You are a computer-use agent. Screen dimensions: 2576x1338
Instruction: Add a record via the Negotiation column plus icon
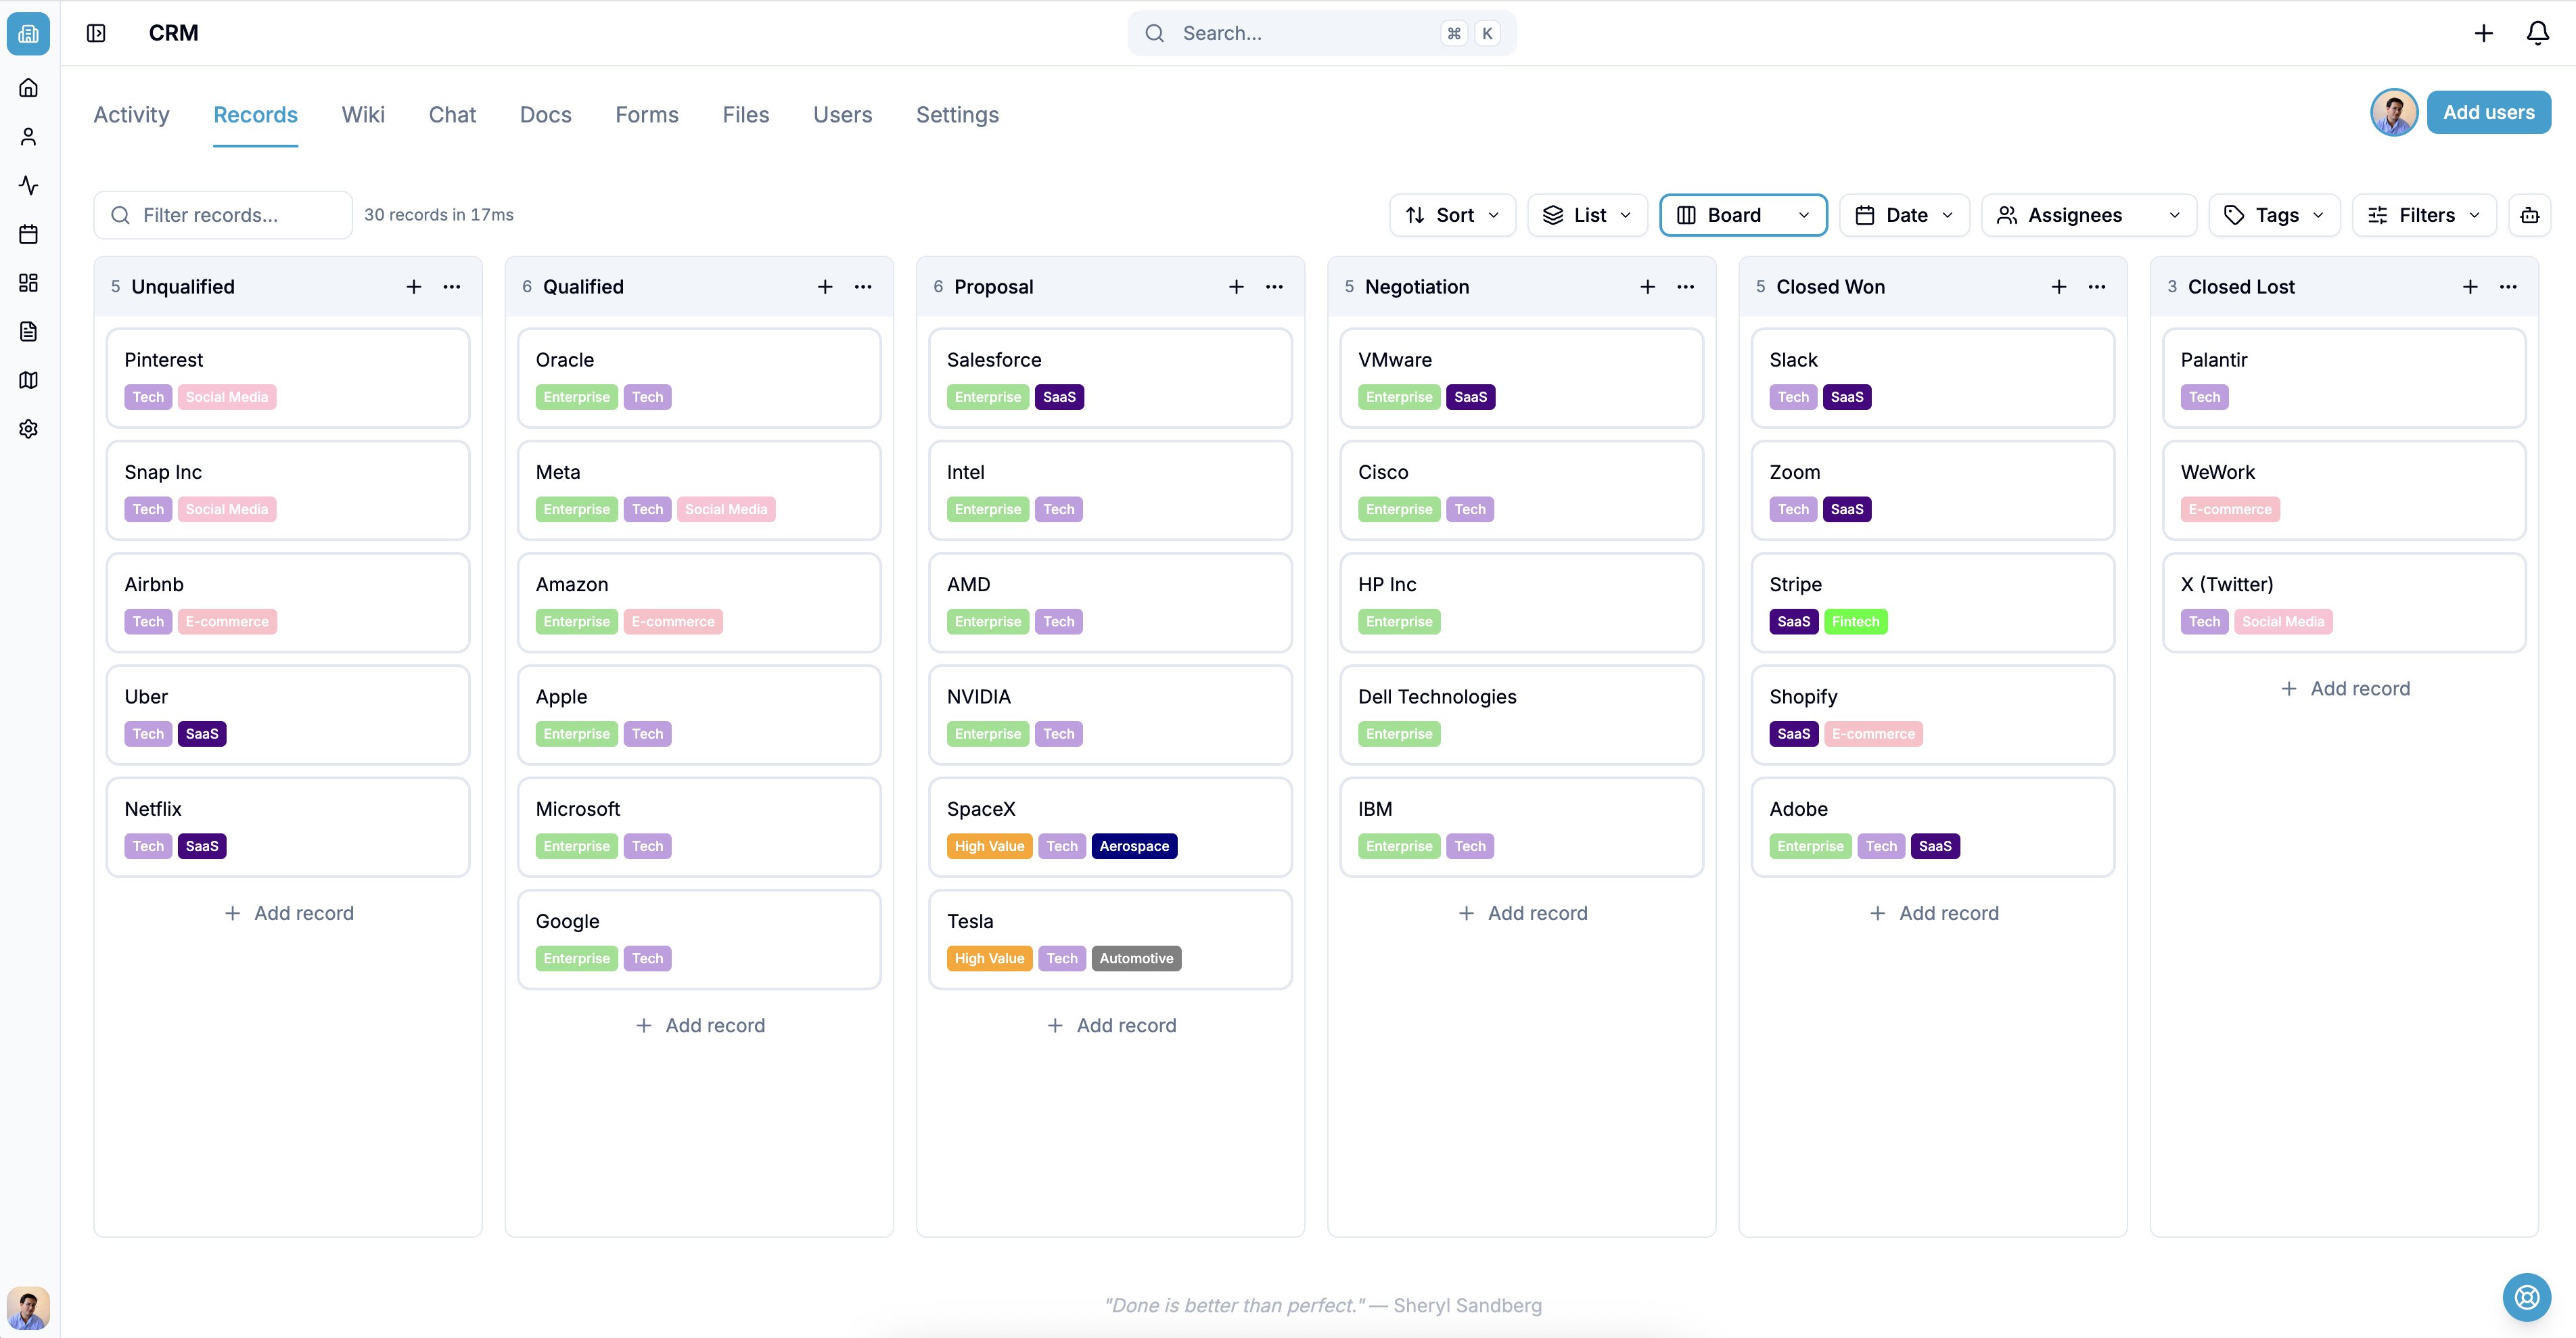point(1647,287)
